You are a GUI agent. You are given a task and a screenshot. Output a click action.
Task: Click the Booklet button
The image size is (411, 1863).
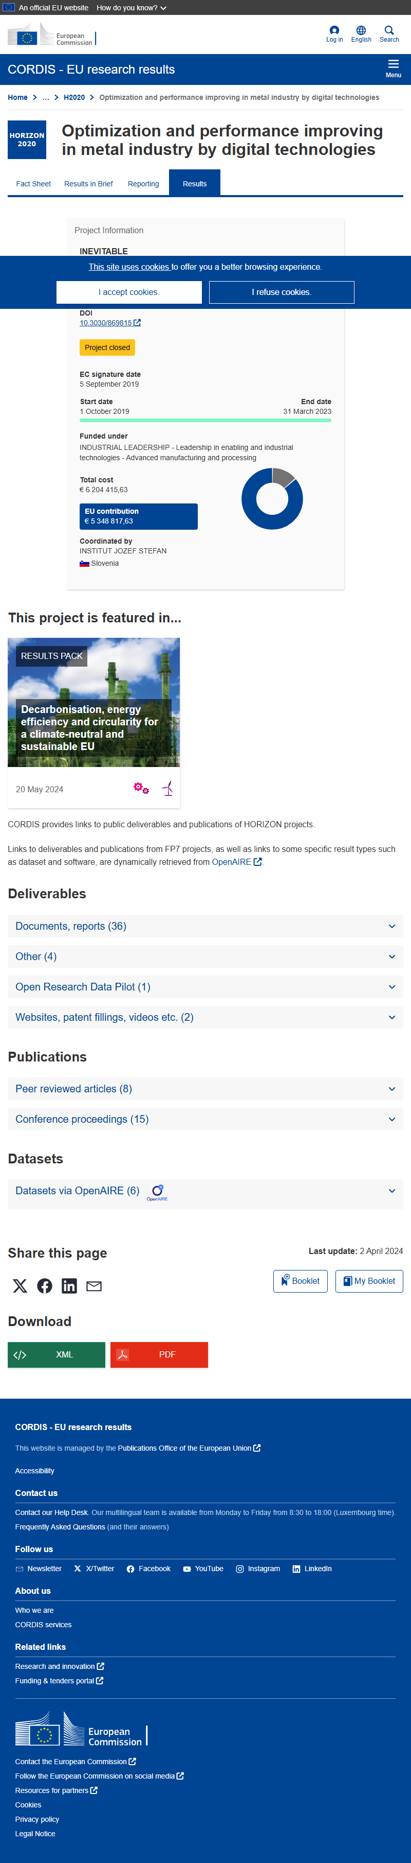(x=301, y=1281)
